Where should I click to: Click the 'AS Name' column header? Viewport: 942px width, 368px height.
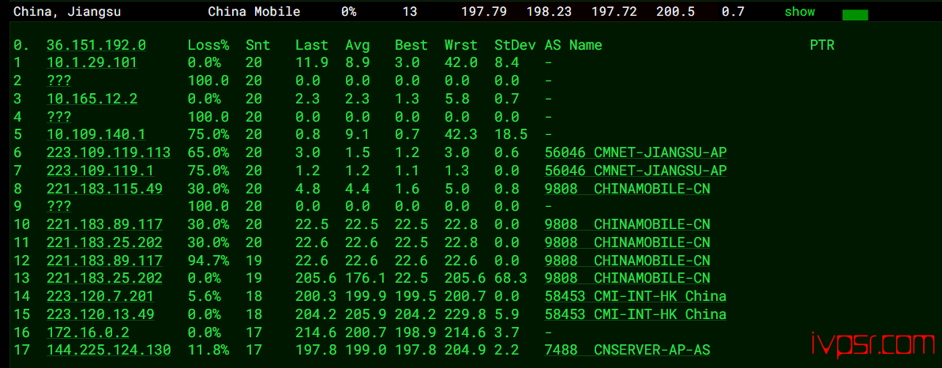[x=573, y=45]
